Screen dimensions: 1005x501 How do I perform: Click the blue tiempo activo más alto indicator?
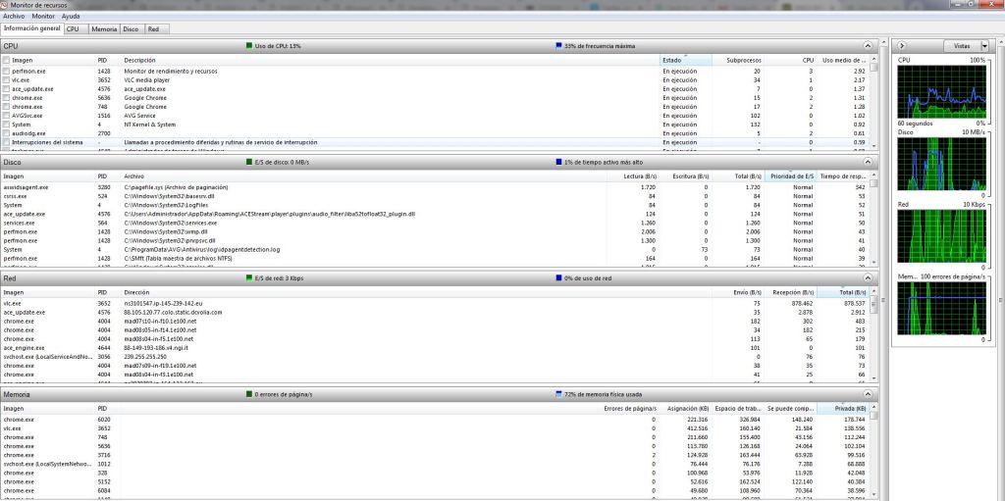click(558, 162)
